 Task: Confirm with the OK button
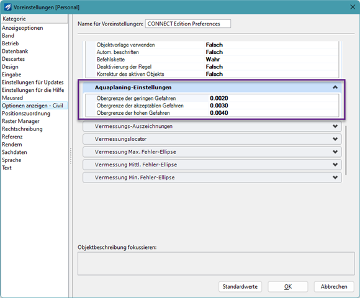click(287, 287)
